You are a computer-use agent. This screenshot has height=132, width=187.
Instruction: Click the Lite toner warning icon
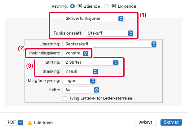click(30, 122)
